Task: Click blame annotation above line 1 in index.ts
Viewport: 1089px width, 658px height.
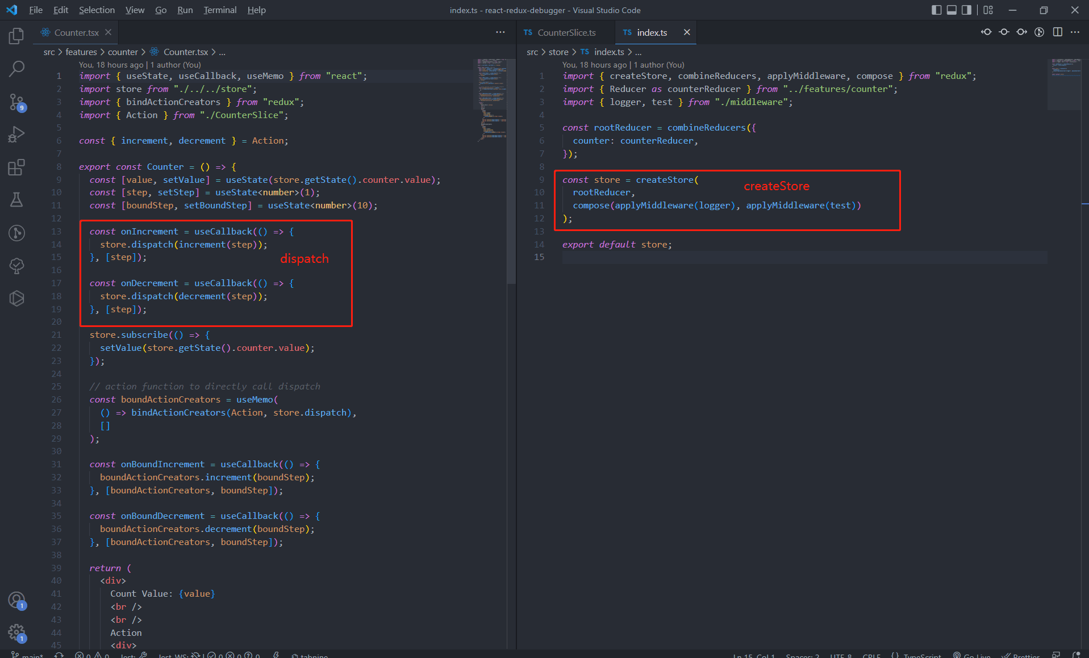Action: [623, 65]
